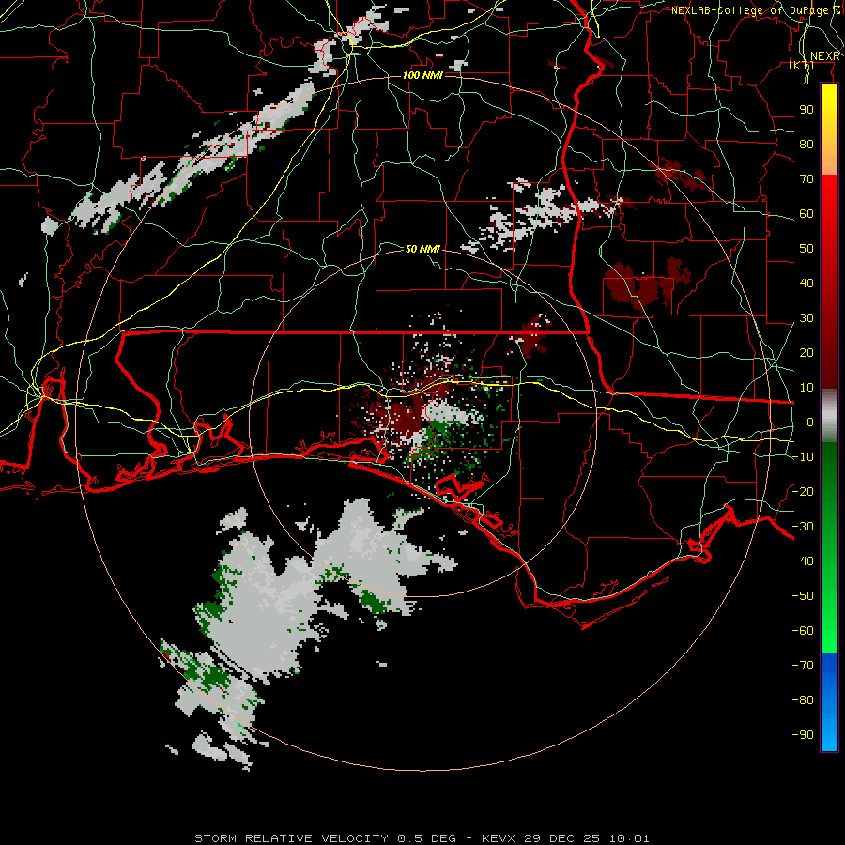This screenshot has width=845, height=845.
Task: Click the -10 value on velocity scale
Action: [x=803, y=457]
